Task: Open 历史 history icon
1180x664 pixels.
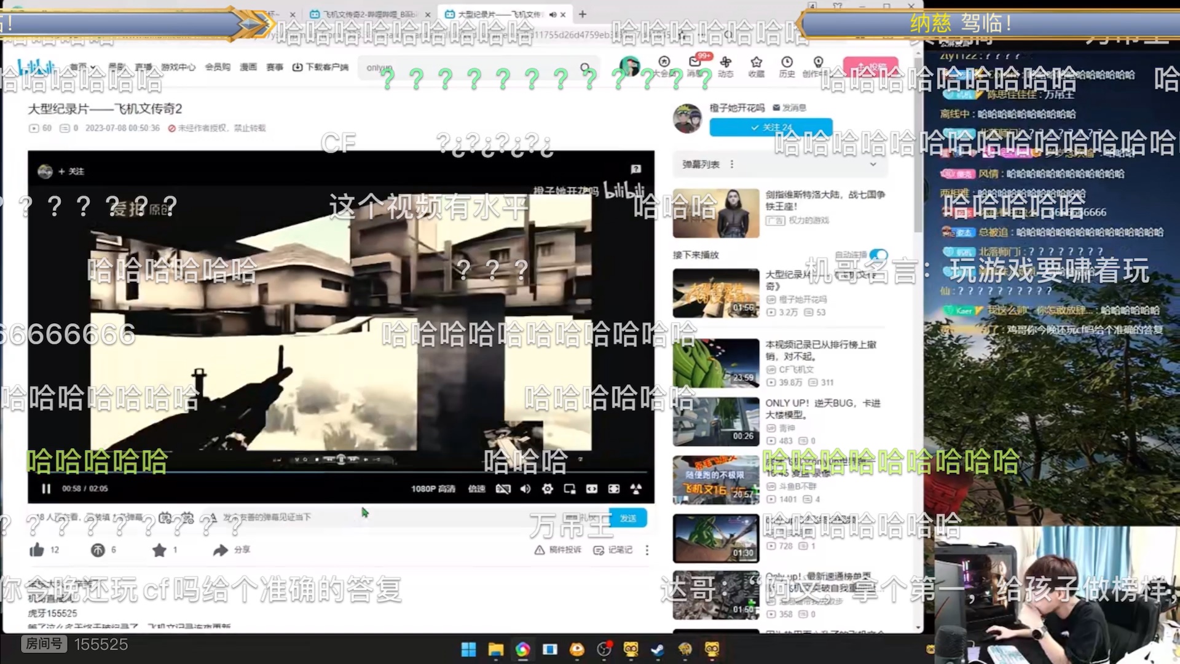Action: (x=787, y=66)
